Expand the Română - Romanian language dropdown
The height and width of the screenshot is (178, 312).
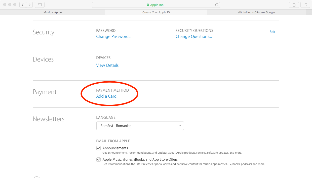click(140, 126)
